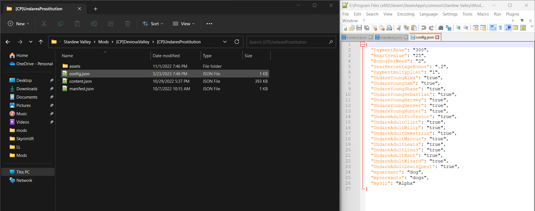Click the Rename icon in File Explorer toolbar
Image resolution: width=535 pixels, height=211 pixels.
click(x=94, y=24)
